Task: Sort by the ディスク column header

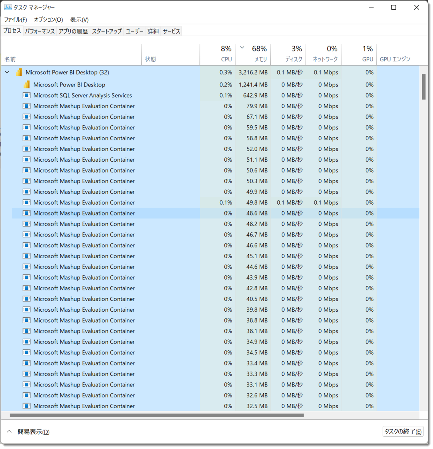Action: tap(288, 55)
